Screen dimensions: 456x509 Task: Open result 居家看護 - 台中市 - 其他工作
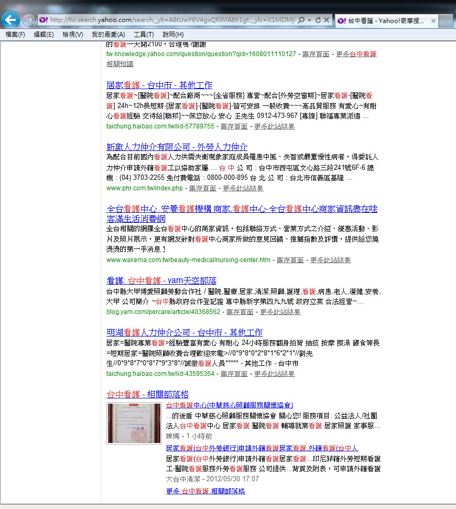click(x=159, y=85)
